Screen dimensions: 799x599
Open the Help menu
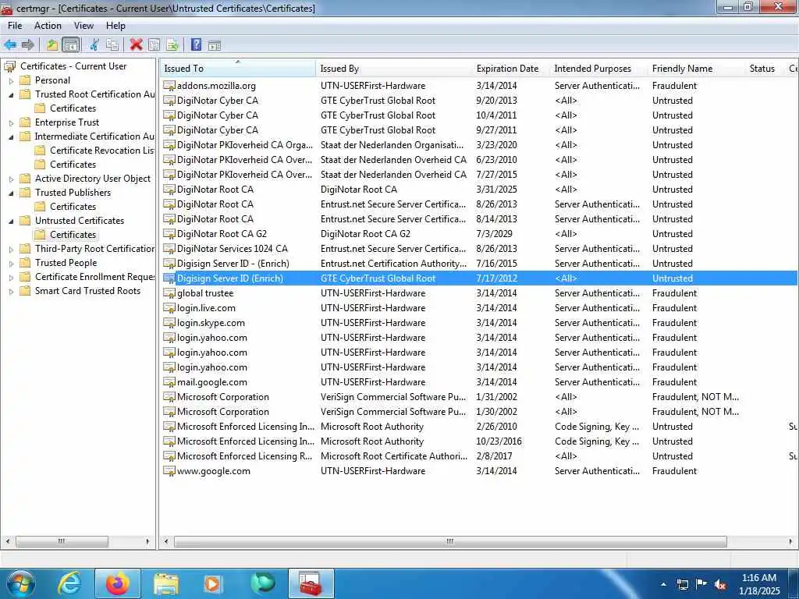point(115,26)
